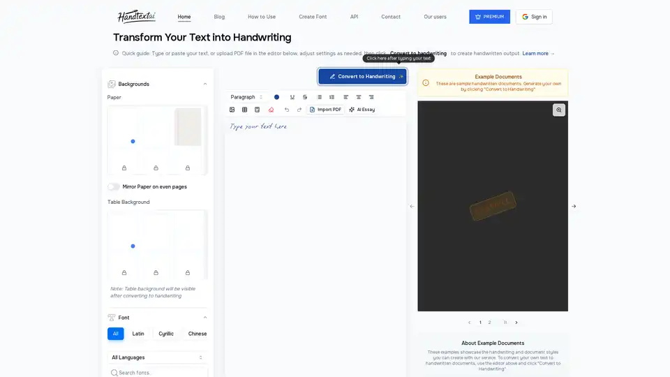Enable Mirror Paper on even pages
Image resolution: width=670 pixels, height=377 pixels.
pyautogui.click(x=113, y=186)
